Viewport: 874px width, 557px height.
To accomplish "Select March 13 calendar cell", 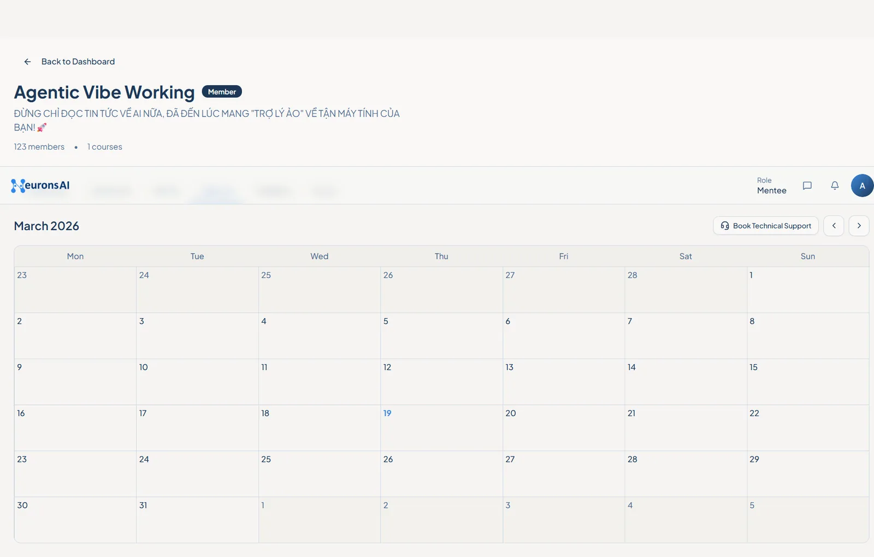I will pos(564,382).
